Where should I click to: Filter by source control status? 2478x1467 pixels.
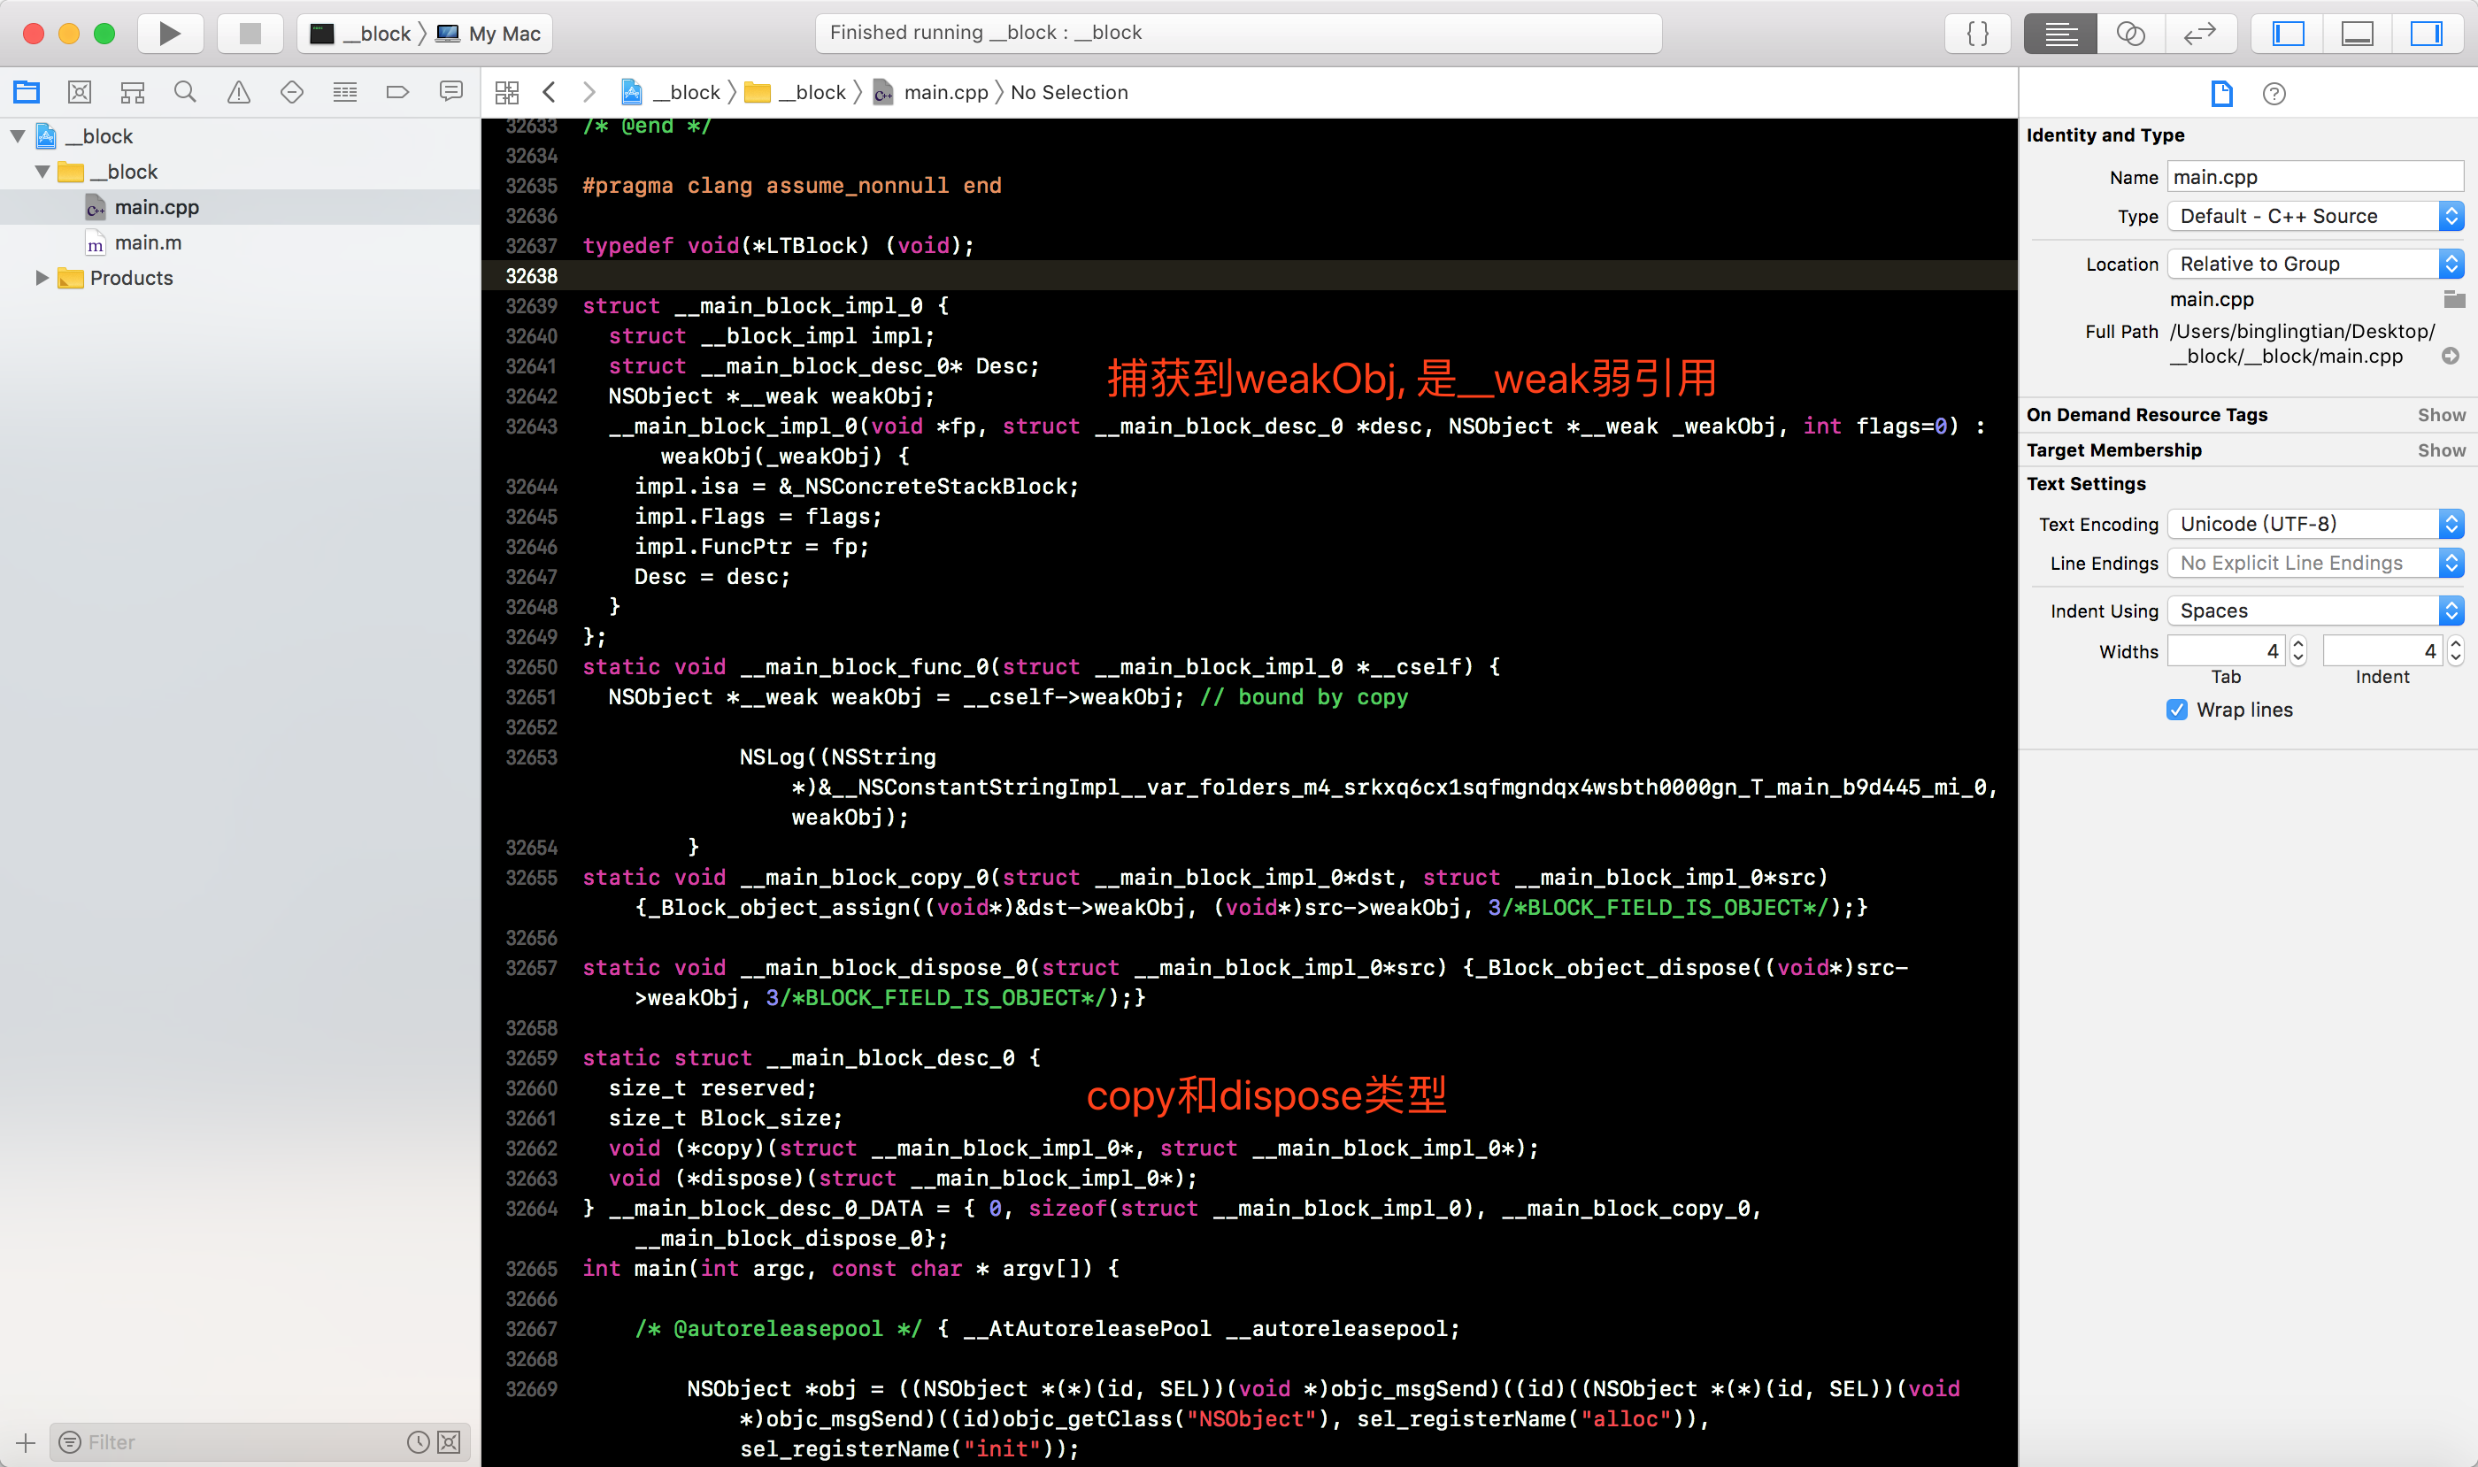coord(449,1442)
